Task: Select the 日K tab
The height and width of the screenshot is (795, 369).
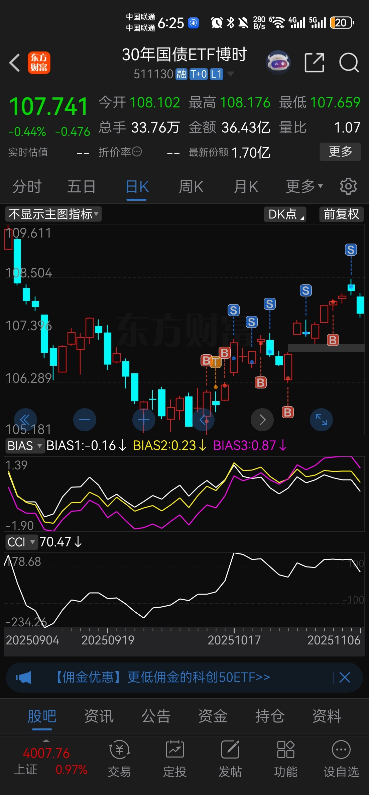Action: [x=137, y=186]
